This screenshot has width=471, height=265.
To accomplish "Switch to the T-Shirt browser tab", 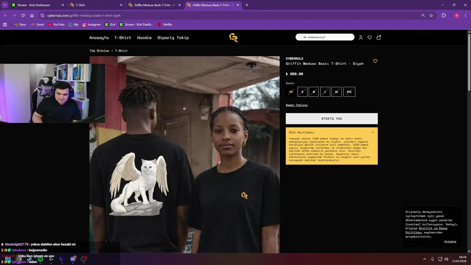I will coord(96,5).
